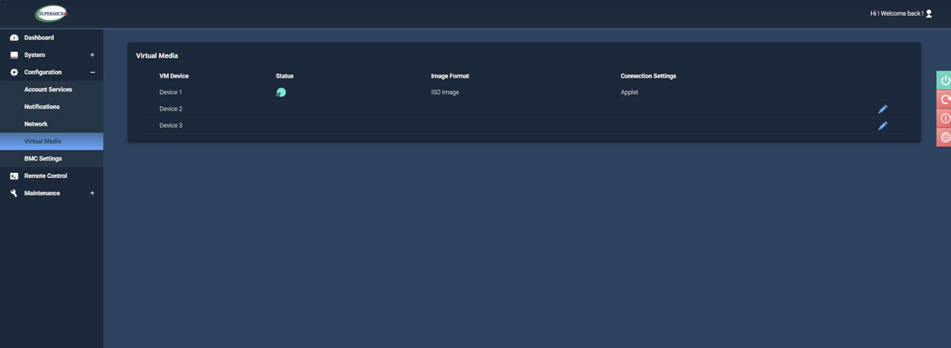Click the green power button icon

944,81
